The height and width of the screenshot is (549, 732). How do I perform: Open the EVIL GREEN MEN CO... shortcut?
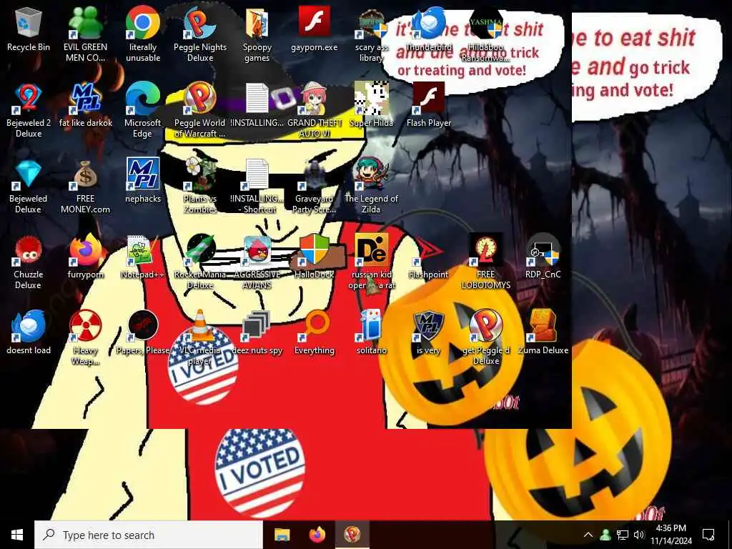(86, 34)
